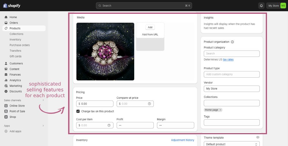Click the Customers person icon

6,64
